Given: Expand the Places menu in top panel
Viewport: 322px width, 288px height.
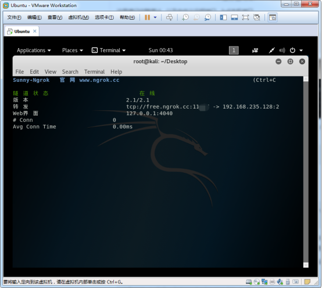Looking at the screenshot, I should tap(73, 51).
